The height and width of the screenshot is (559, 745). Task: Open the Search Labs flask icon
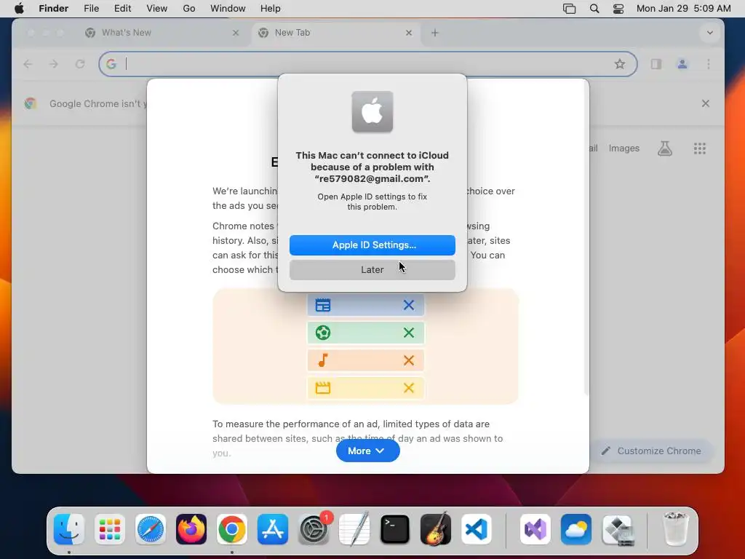point(665,148)
